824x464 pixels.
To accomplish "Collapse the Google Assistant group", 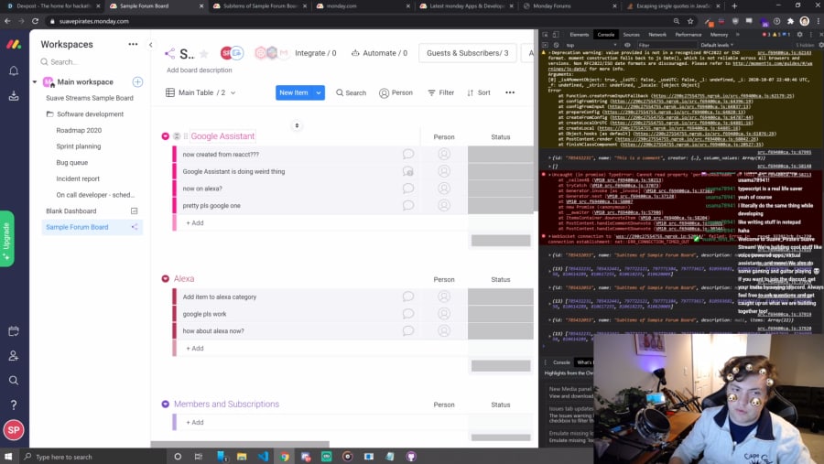I will click(166, 136).
